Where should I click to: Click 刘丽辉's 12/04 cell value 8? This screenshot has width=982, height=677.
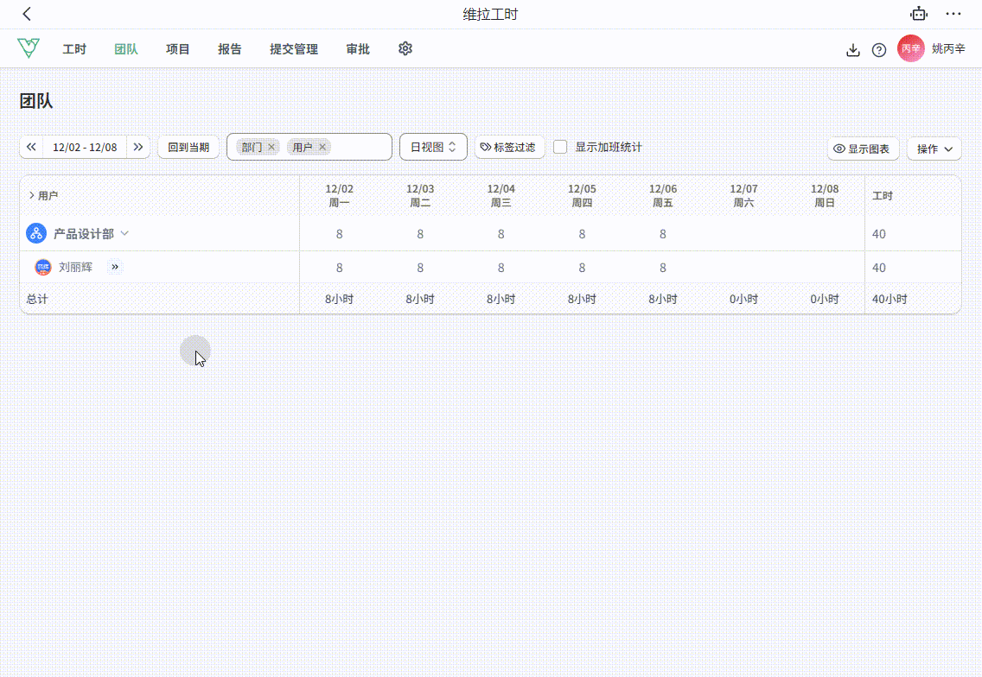click(501, 268)
